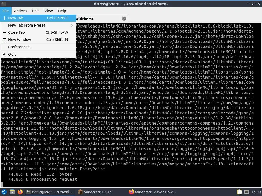Click the New Window icon
Screen dimensions: 262x196
5,40
